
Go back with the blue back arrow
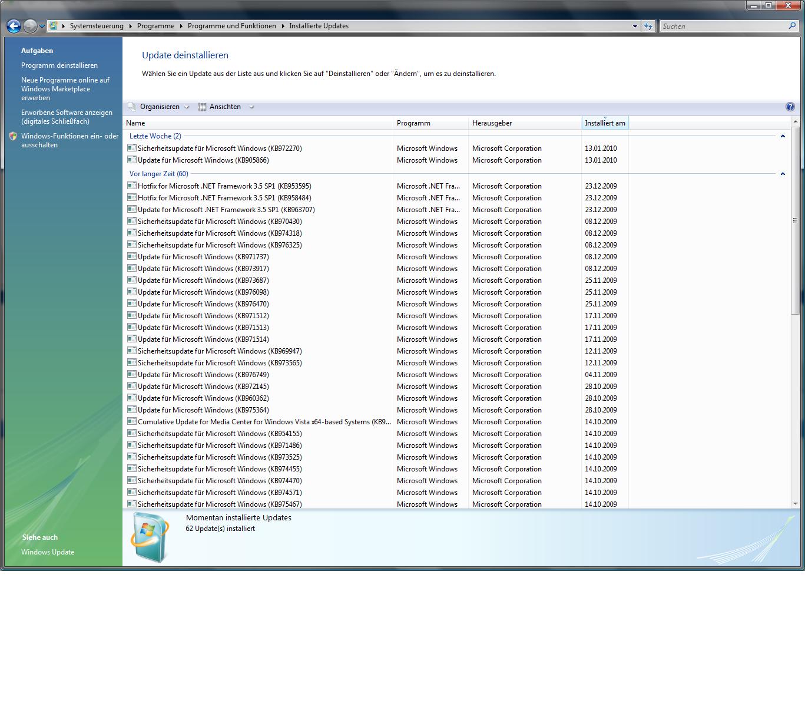[x=14, y=26]
